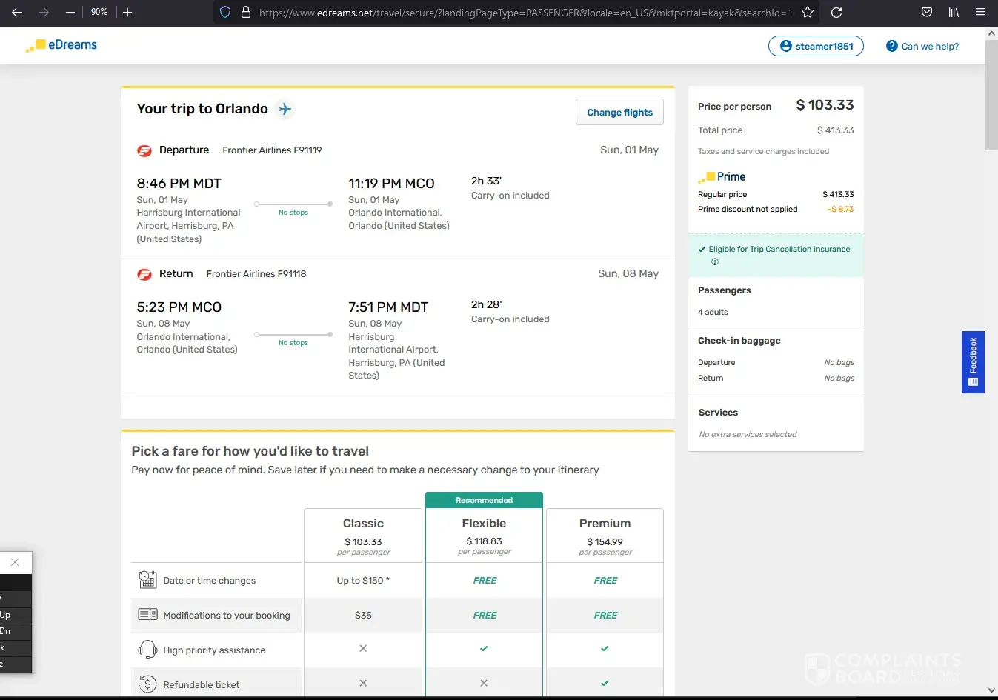Open the browser hamburger menu
Screen dimensions: 998x700
pyautogui.click(x=980, y=12)
